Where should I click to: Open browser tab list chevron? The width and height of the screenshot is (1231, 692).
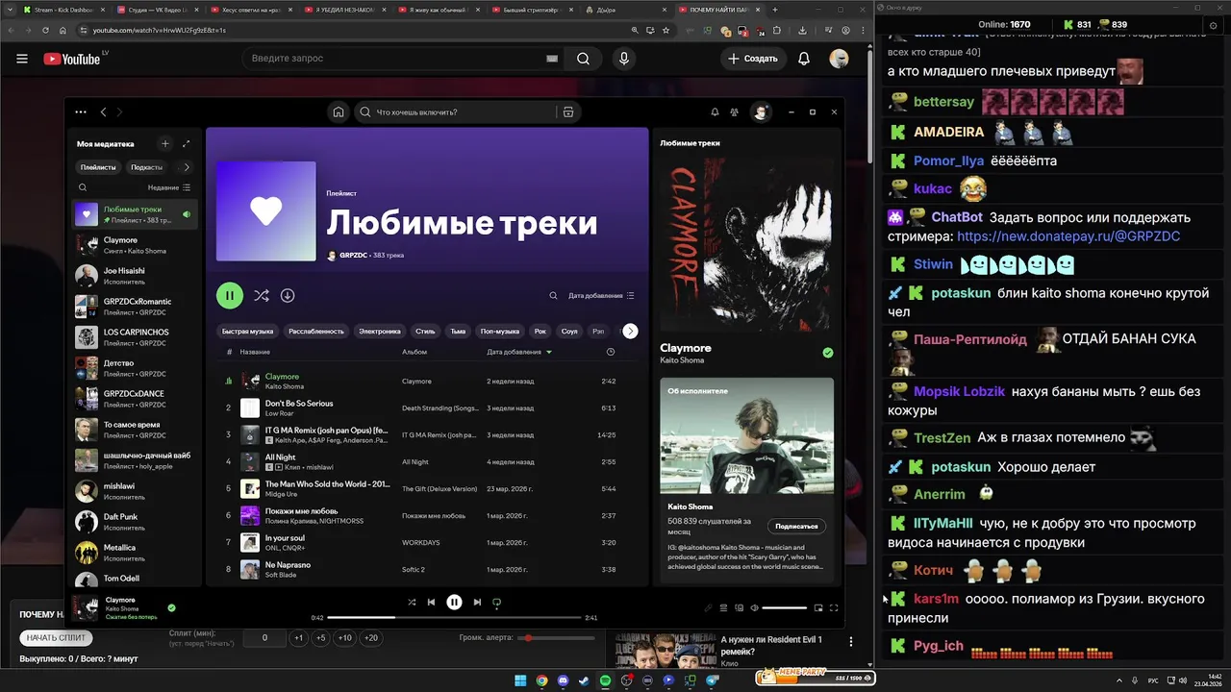click(11, 10)
